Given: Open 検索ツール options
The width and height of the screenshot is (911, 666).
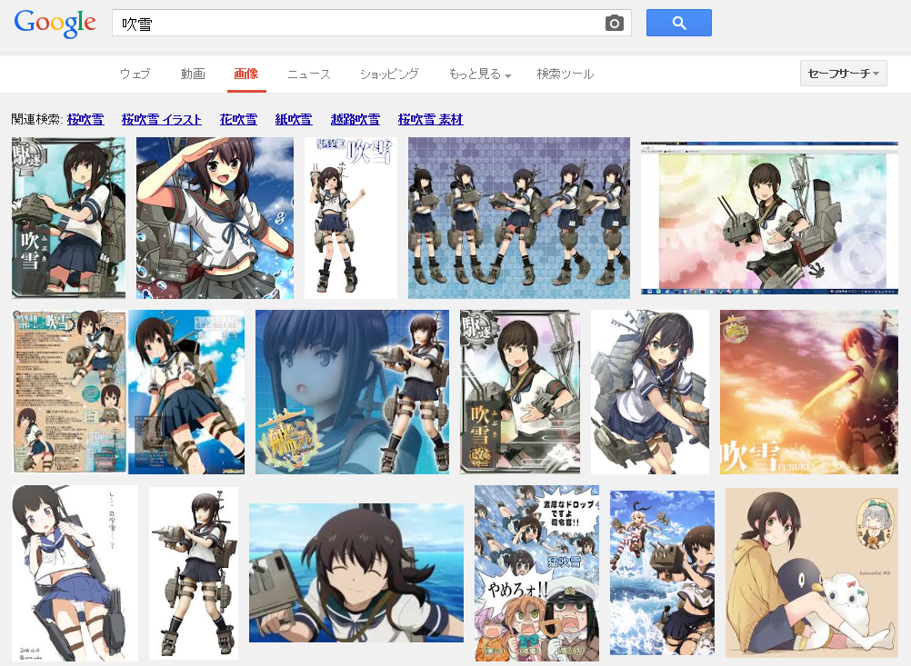Looking at the screenshot, I should click(565, 74).
